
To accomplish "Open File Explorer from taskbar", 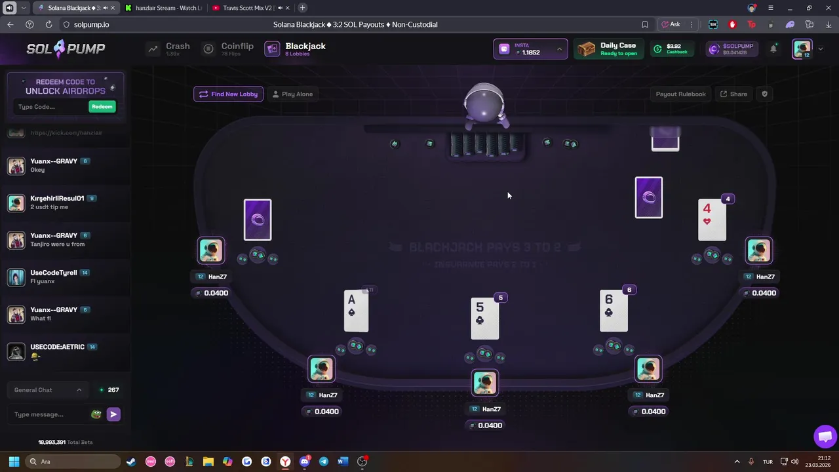I will click(208, 462).
